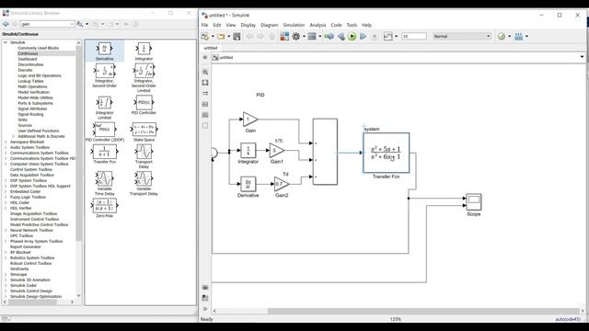Click the simulation stop time field
The image size is (589, 331).
pos(414,37)
